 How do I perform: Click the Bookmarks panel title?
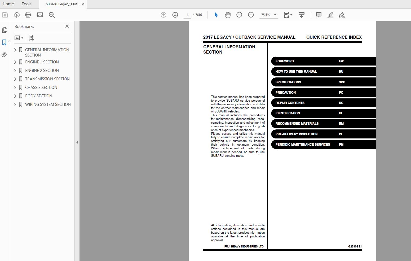coord(24,27)
